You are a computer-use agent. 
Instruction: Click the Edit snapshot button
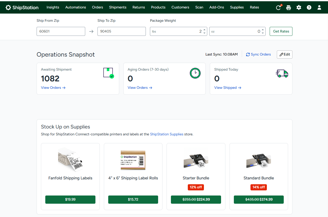click(285, 55)
